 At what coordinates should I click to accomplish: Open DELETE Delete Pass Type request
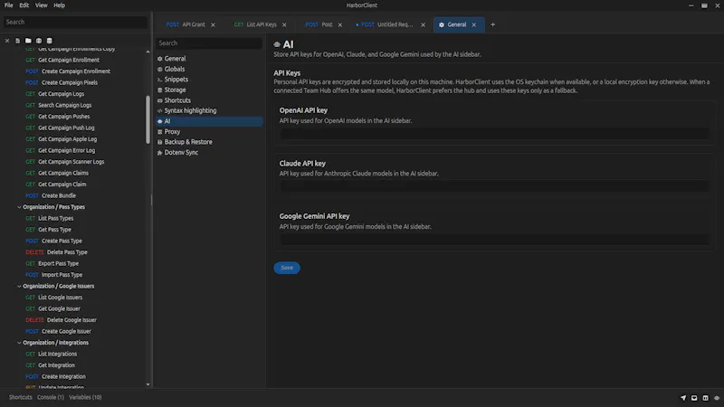coord(56,252)
